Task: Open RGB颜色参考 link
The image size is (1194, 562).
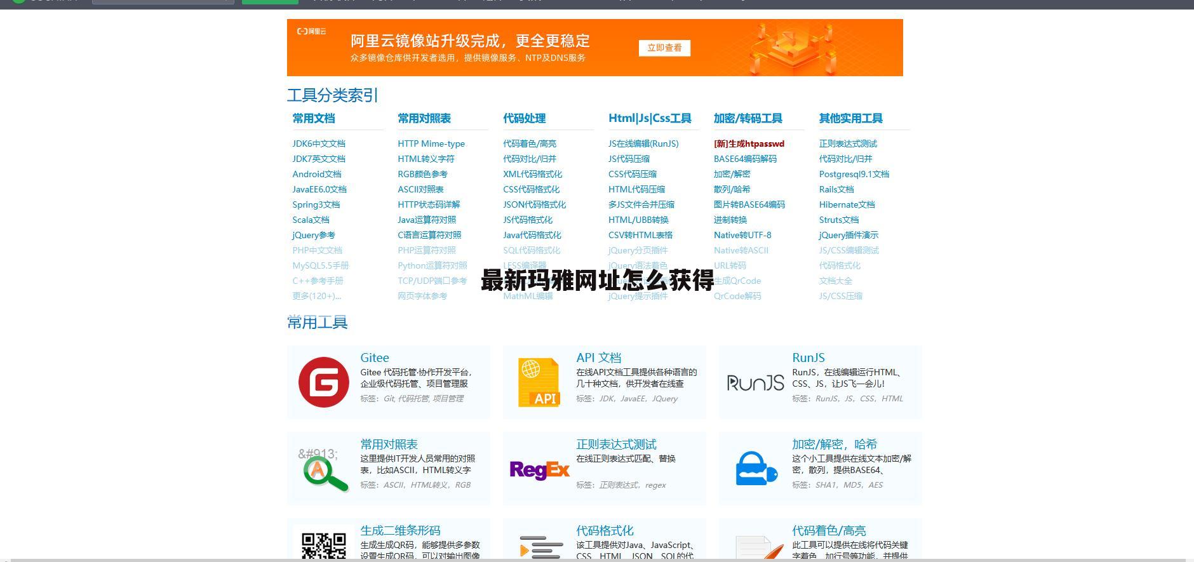Action: (422, 174)
